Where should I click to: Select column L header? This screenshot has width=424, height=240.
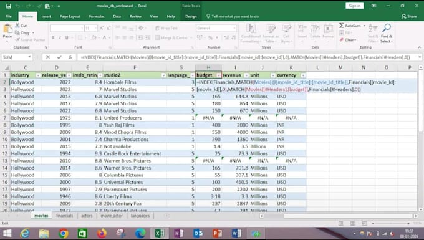tap(317, 67)
